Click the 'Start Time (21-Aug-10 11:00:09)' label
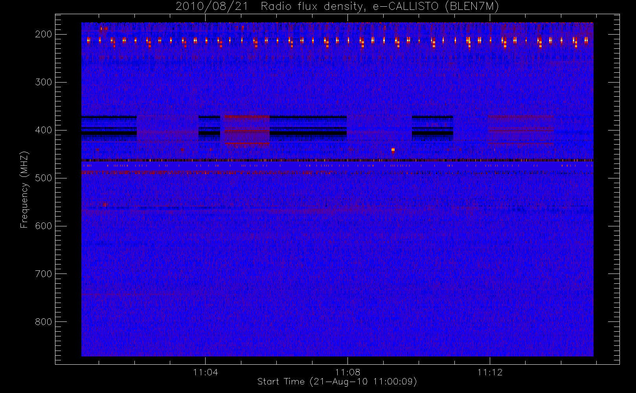 pyautogui.click(x=337, y=382)
